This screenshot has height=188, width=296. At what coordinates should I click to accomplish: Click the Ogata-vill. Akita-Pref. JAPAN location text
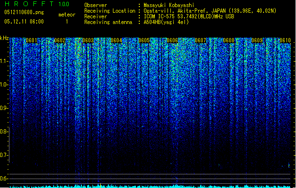[x=210, y=11]
